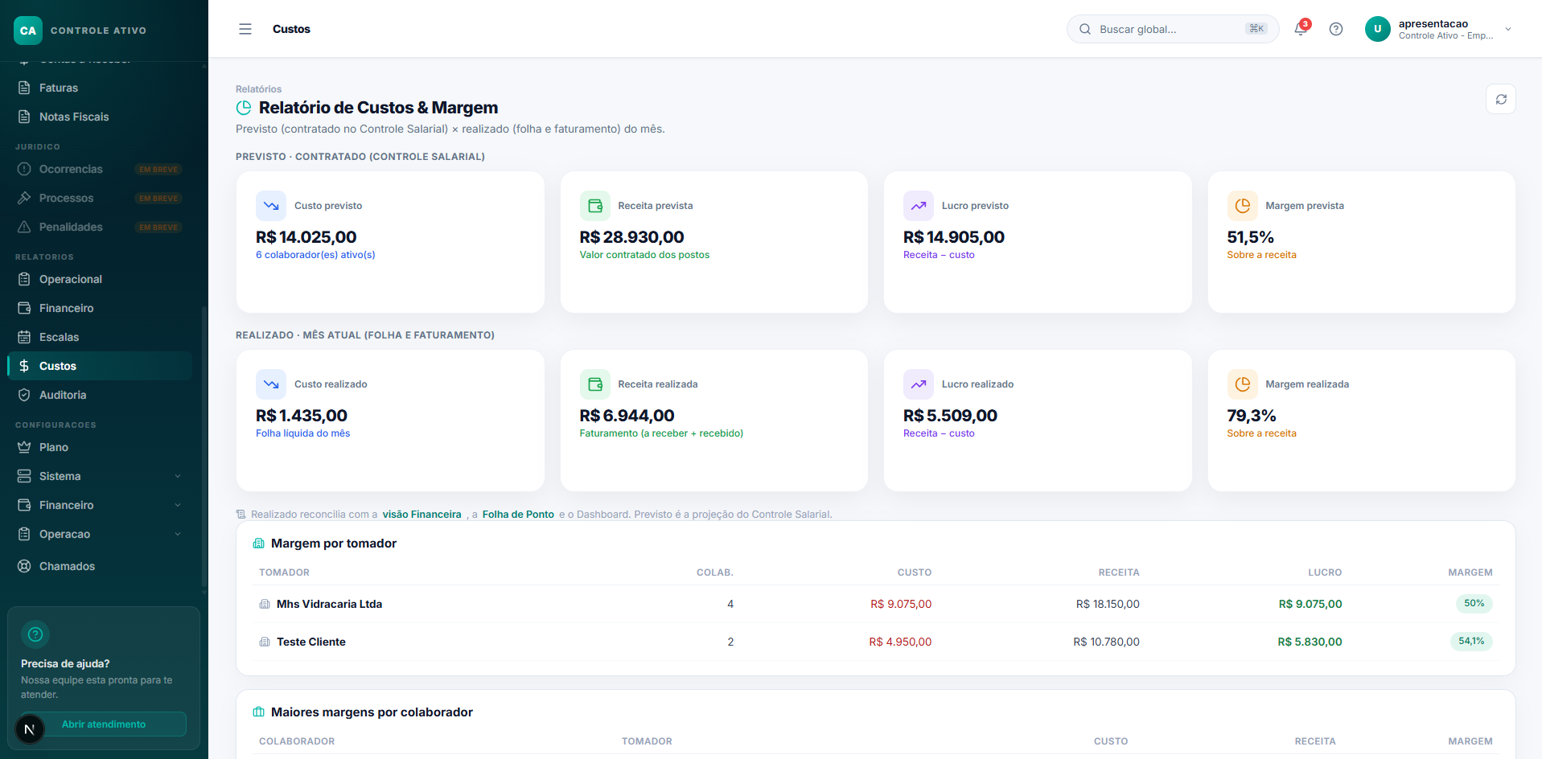Click the Receita realizada wallet icon
Screen dimensions: 1542x759
pyautogui.click(x=595, y=384)
